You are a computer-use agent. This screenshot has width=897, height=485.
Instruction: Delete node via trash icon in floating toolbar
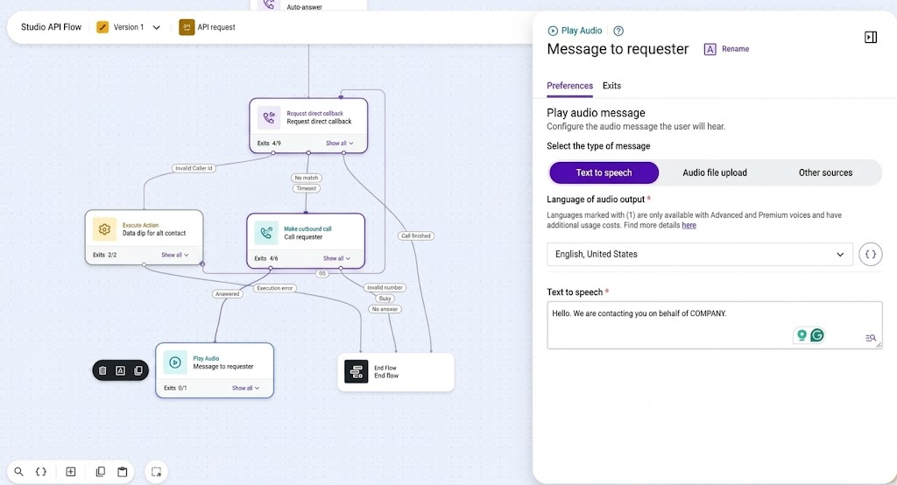(103, 370)
